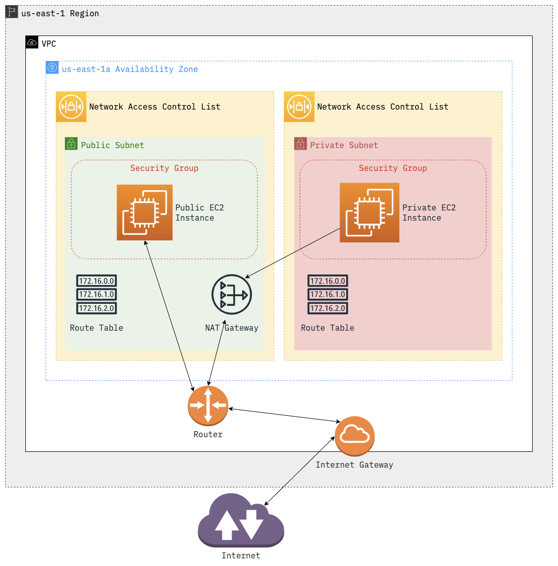Click 'us-east-1a Availability Zone' text
558x566 pixels.
(x=130, y=69)
